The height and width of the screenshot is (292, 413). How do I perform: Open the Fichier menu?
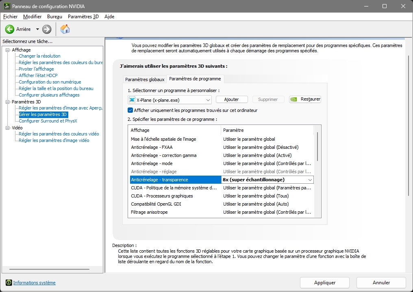pos(10,17)
